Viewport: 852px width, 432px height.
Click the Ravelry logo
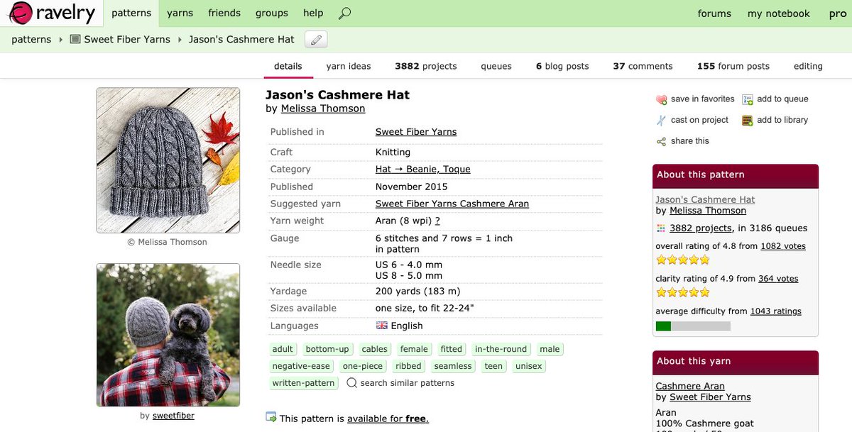click(52, 13)
